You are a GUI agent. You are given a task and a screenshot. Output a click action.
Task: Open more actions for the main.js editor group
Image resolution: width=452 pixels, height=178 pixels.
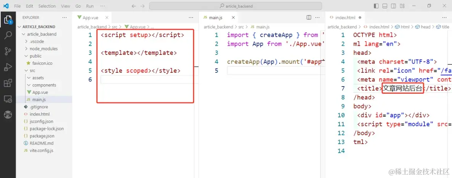[x=318, y=18]
